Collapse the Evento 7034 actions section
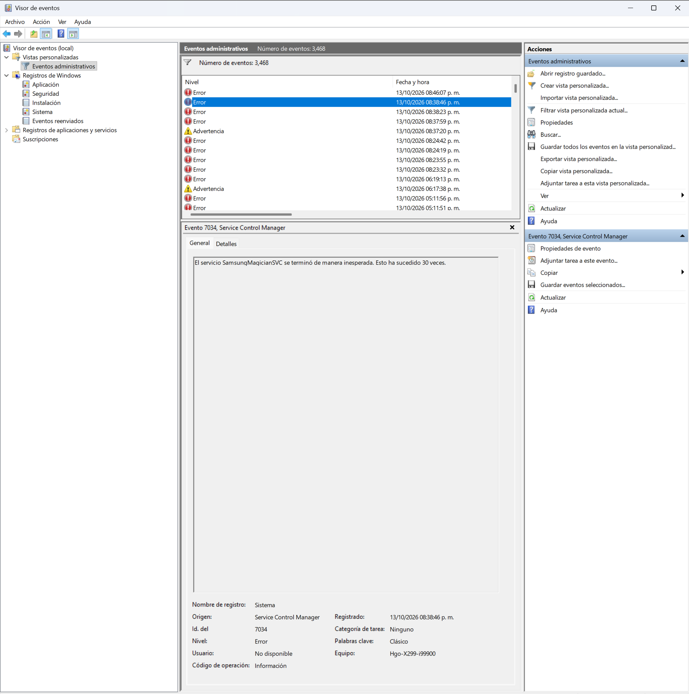Viewport: 689px width, 694px height. coord(682,236)
